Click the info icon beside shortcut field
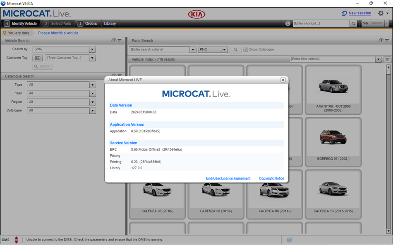The height and width of the screenshot is (245, 393). coord(288,23)
